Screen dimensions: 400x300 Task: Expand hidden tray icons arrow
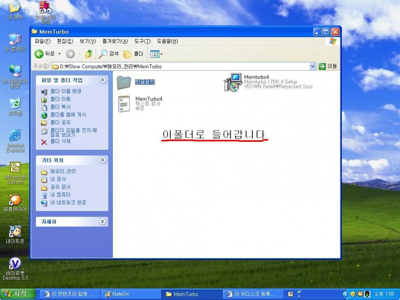click(x=345, y=294)
